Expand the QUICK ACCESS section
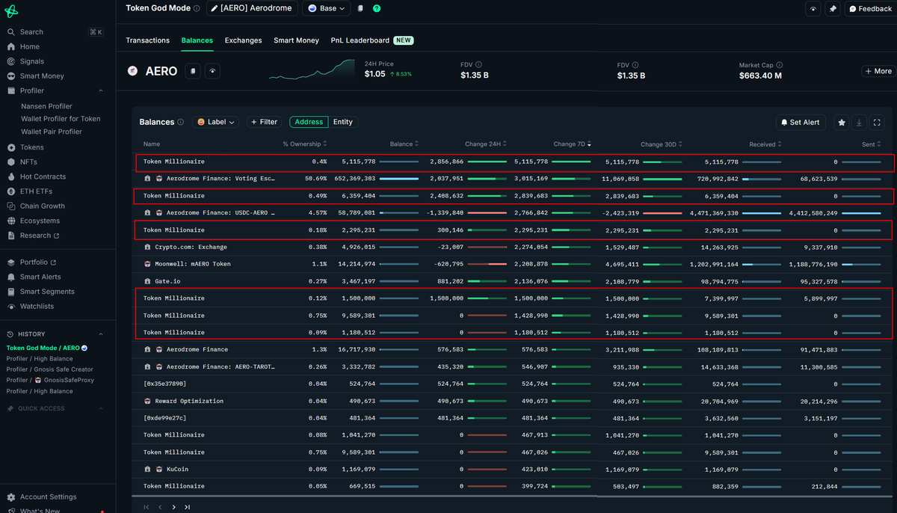 pos(101,408)
